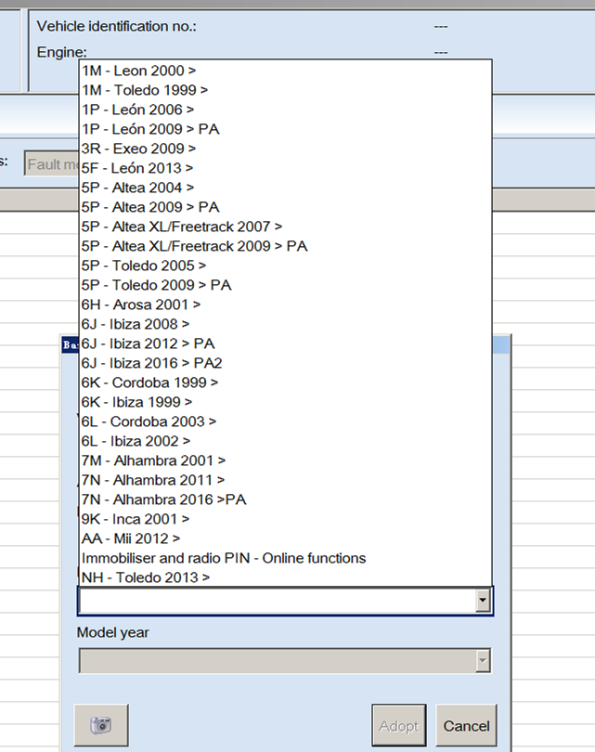
Task: Select 5P - Altea 2004 >
Action: [285, 188]
